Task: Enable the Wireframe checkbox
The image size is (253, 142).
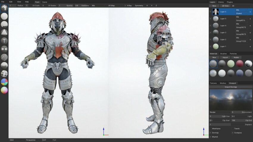Action: click(211, 129)
